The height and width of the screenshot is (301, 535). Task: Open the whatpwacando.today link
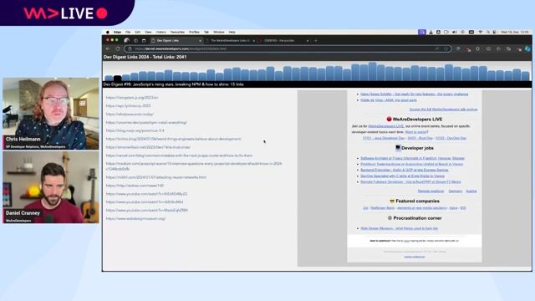click(x=130, y=114)
